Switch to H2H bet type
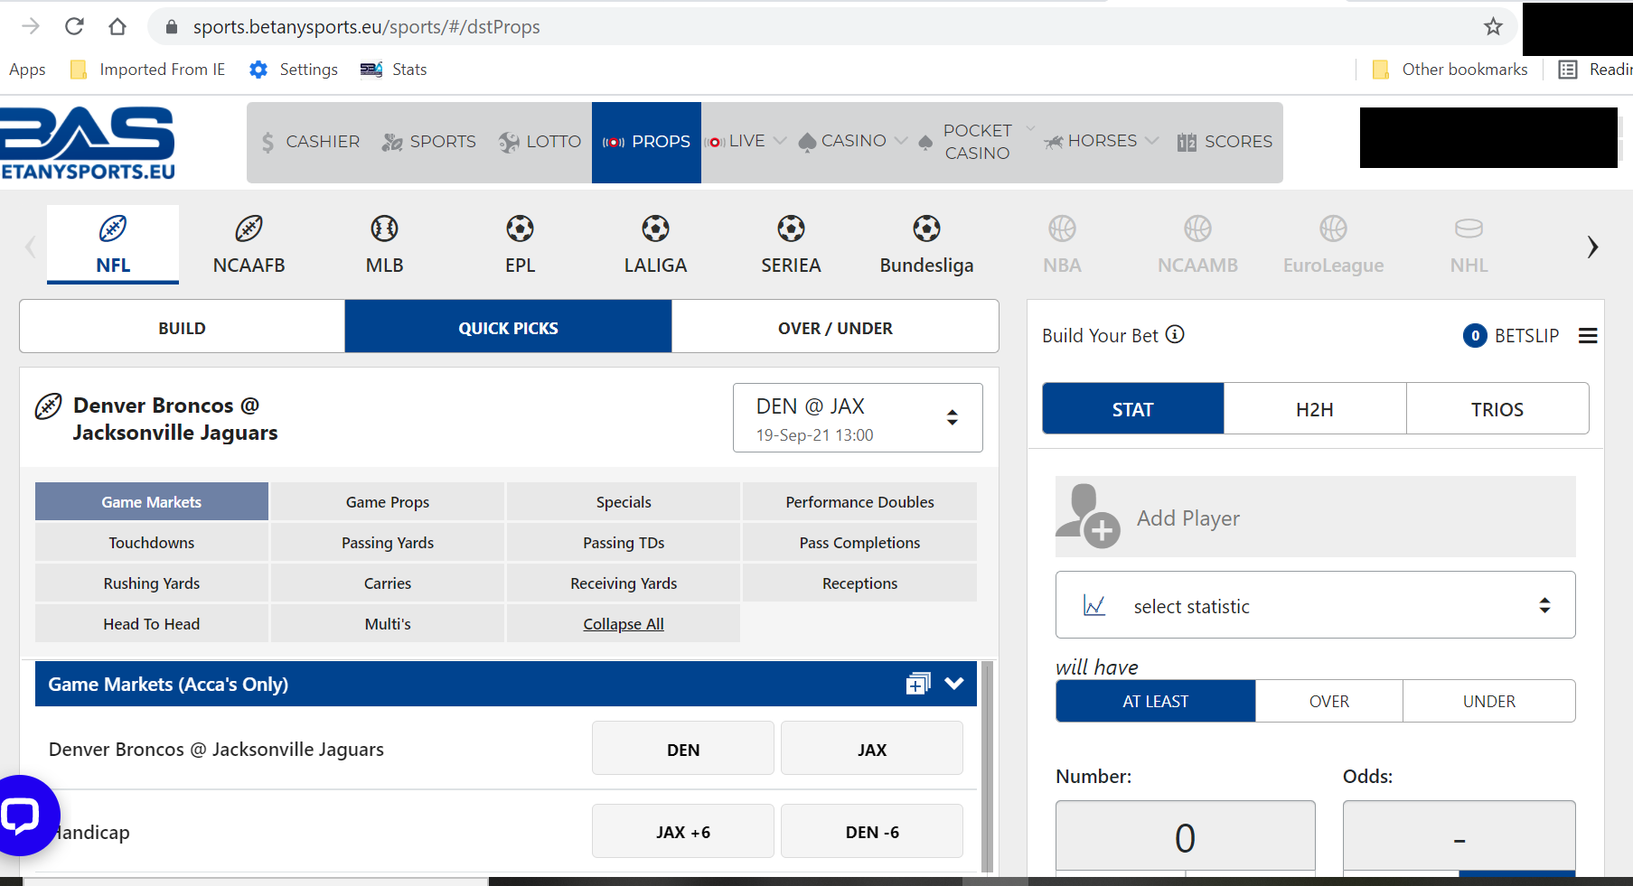The width and height of the screenshot is (1633, 886). tap(1315, 409)
